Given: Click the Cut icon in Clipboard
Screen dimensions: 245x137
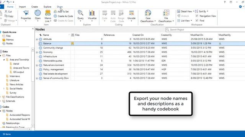Looking at the screenshot, I should click(6, 11).
